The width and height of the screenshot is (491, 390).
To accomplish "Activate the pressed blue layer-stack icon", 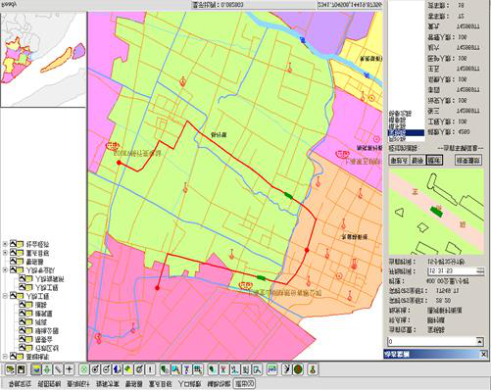I will (36, 369).
